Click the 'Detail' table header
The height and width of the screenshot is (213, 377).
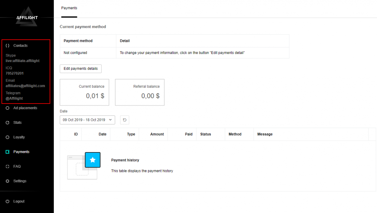[125, 41]
